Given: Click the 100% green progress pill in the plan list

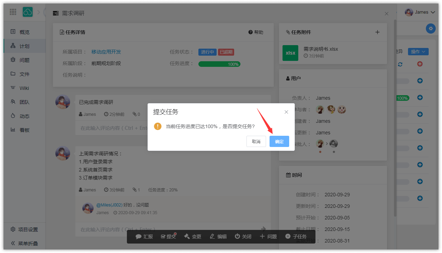Looking at the screenshot, I should coord(402,98).
